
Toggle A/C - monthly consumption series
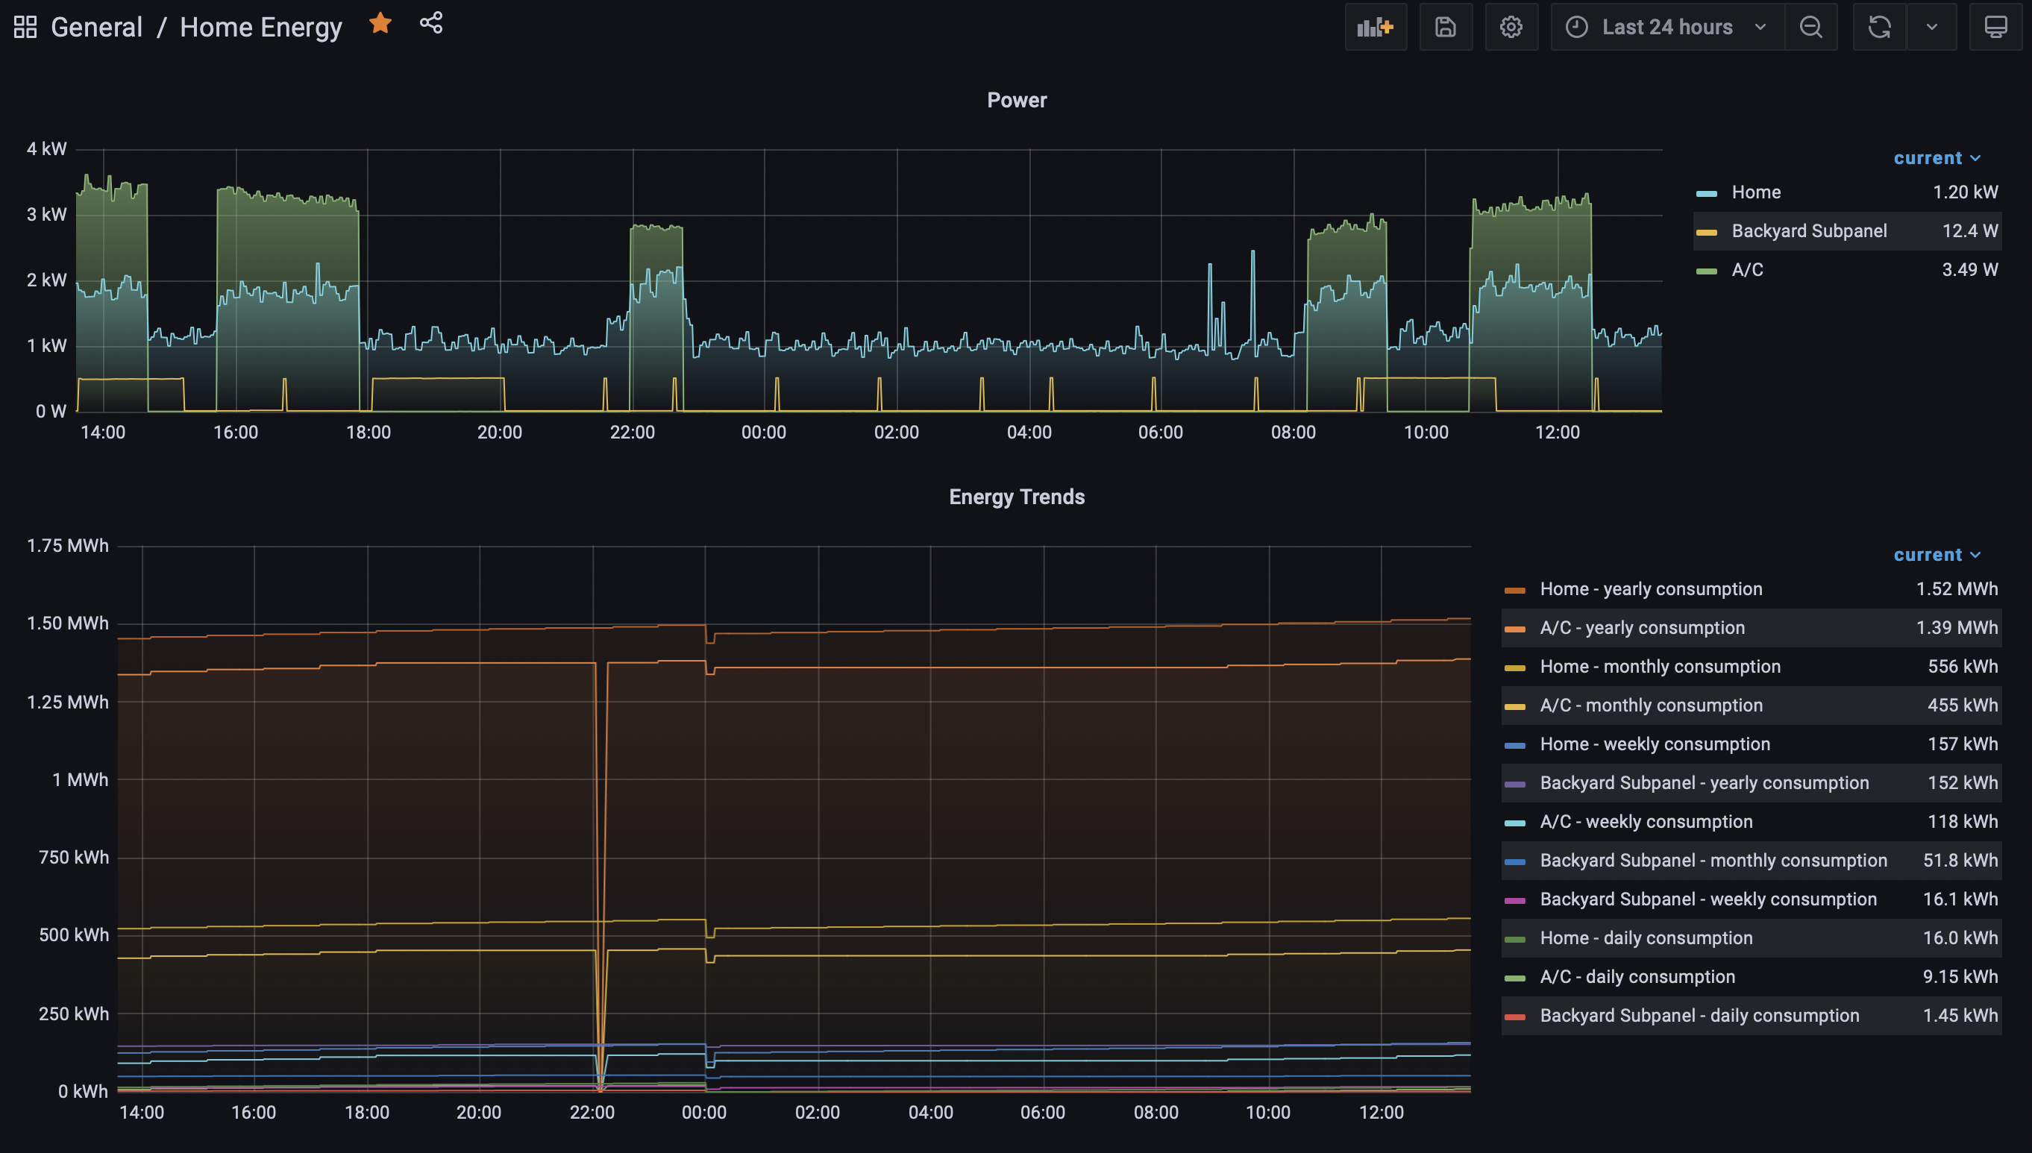pos(1651,706)
